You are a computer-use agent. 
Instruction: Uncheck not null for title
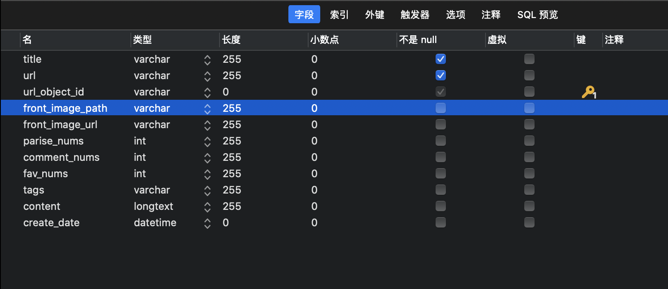pos(441,59)
